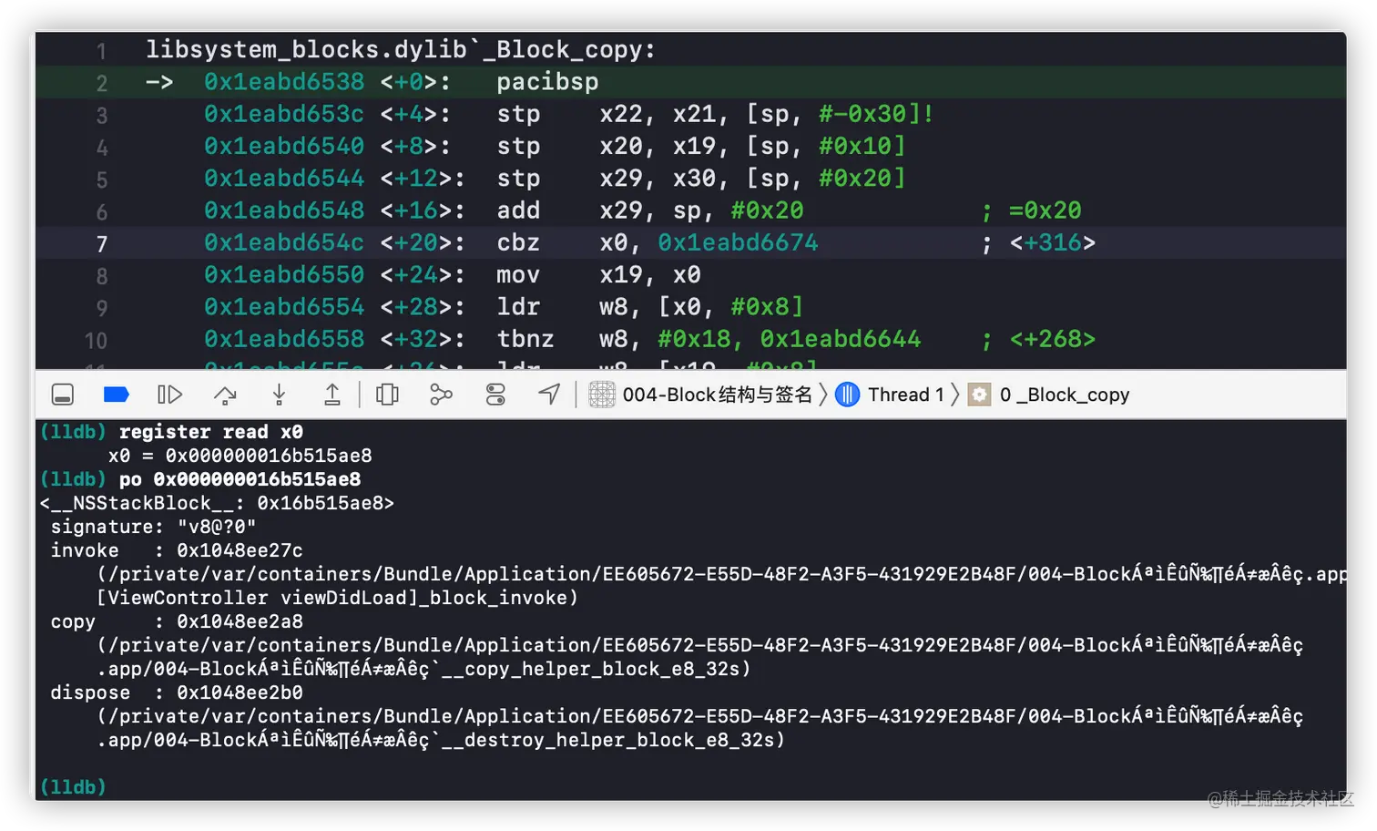The width and height of the screenshot is (1377, 831).
Task: Click the target address 0x1eabd6674
Action: (x=738, y=242)
